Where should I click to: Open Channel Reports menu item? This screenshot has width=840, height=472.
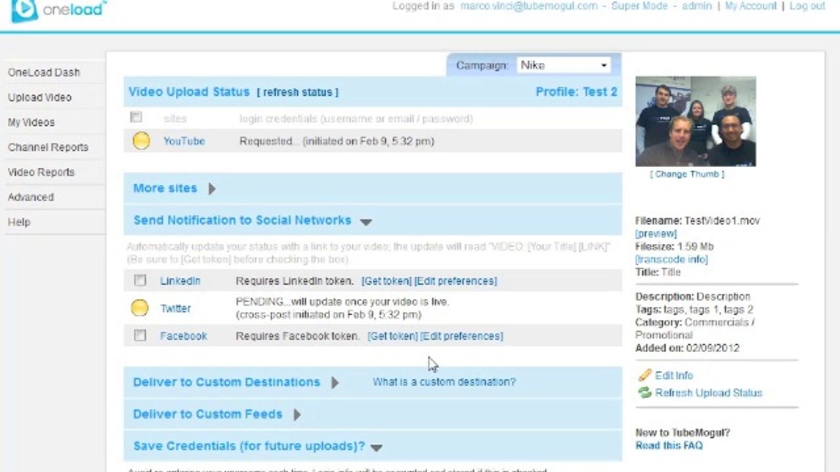tap(48, 147)
